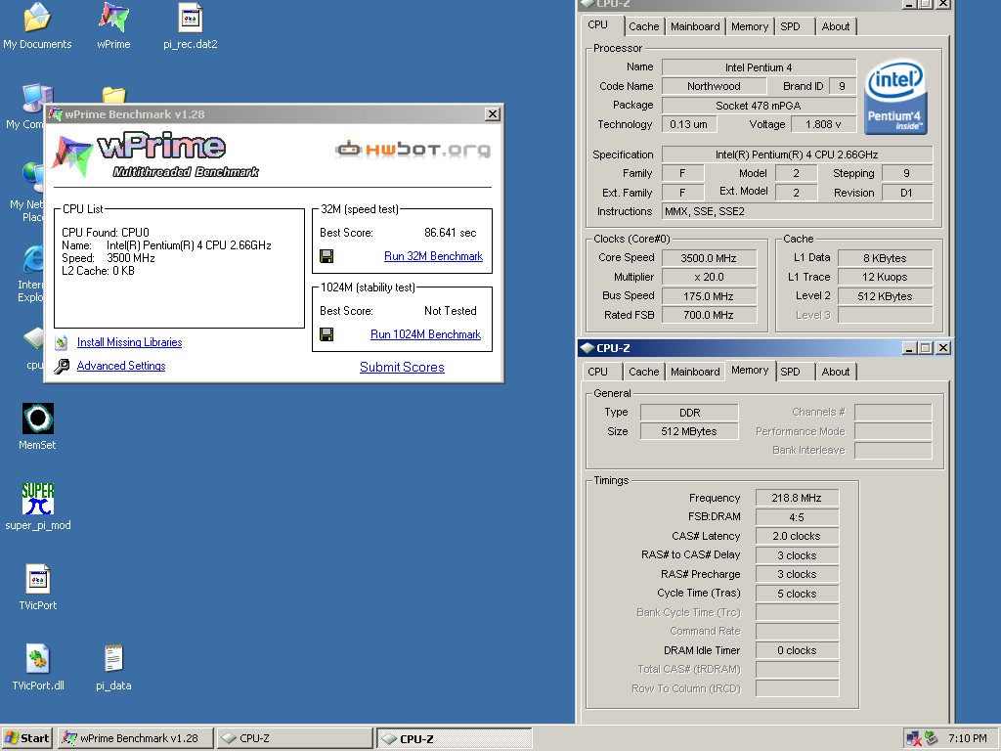
Task: Switch to Cache tab in lower CPU-Z window
Action: 643,372
